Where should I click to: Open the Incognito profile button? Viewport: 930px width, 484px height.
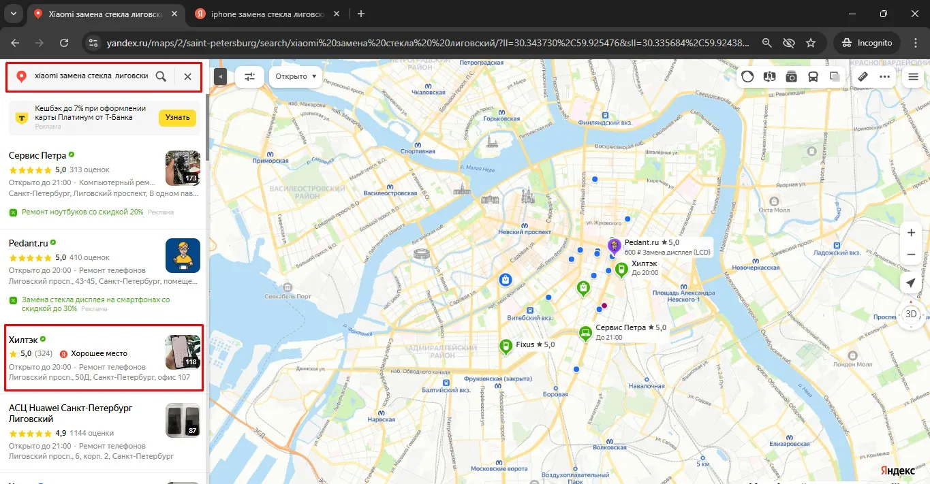click(x=867, y=42)
